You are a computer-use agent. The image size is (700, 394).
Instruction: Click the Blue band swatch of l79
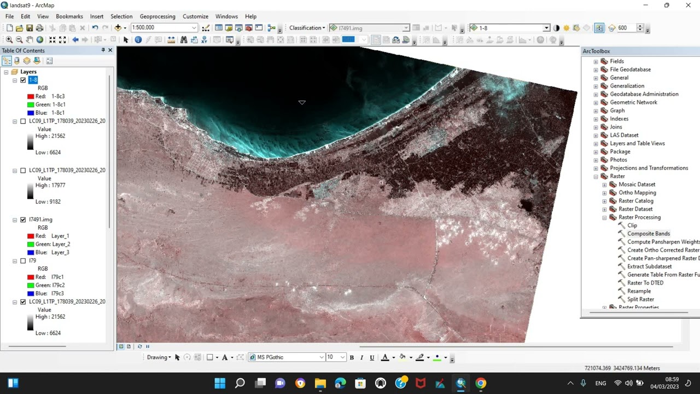[x=31, y=293]
